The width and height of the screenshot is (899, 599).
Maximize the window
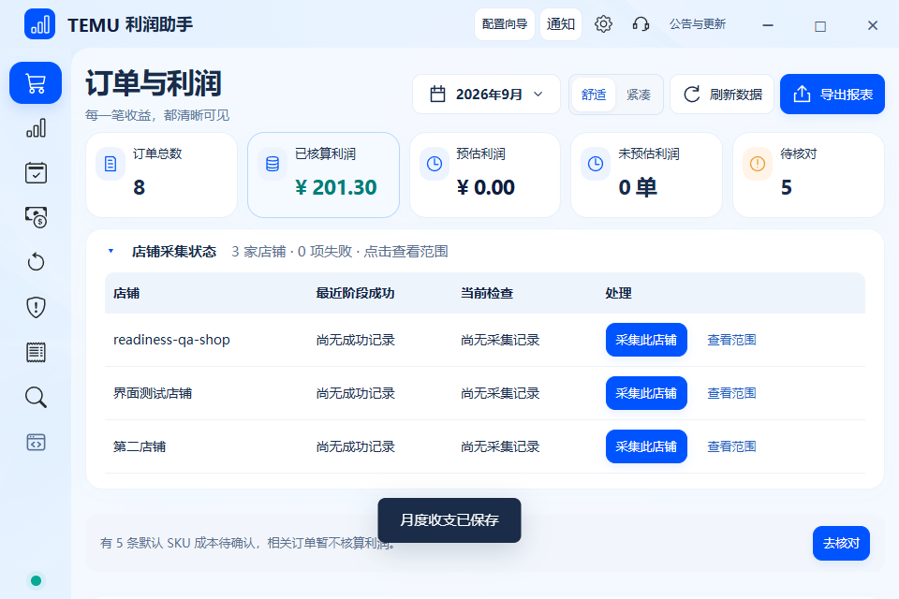(x=820, y=25)
